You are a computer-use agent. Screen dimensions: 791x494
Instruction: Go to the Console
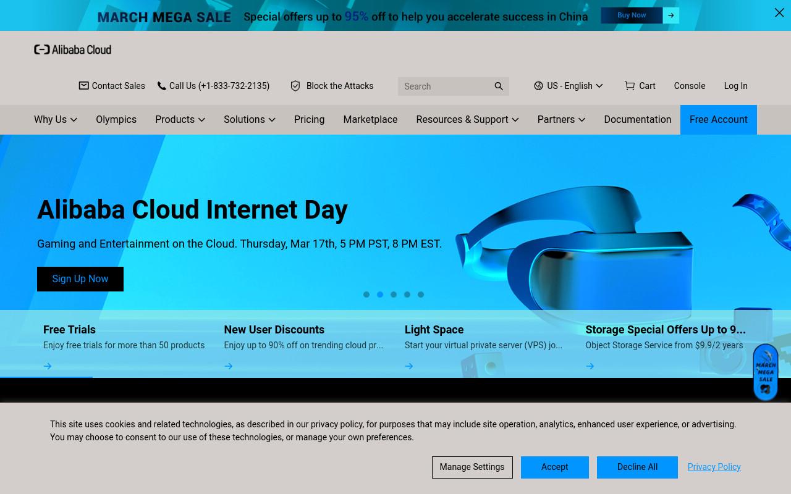(690, 86)
